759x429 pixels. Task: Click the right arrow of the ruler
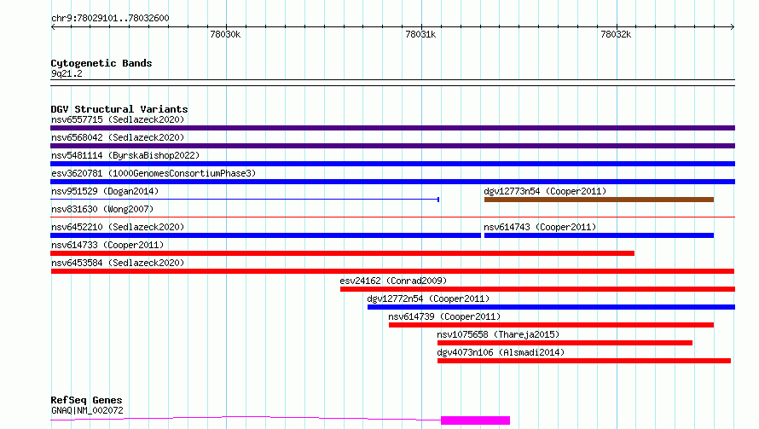(733, 27)
